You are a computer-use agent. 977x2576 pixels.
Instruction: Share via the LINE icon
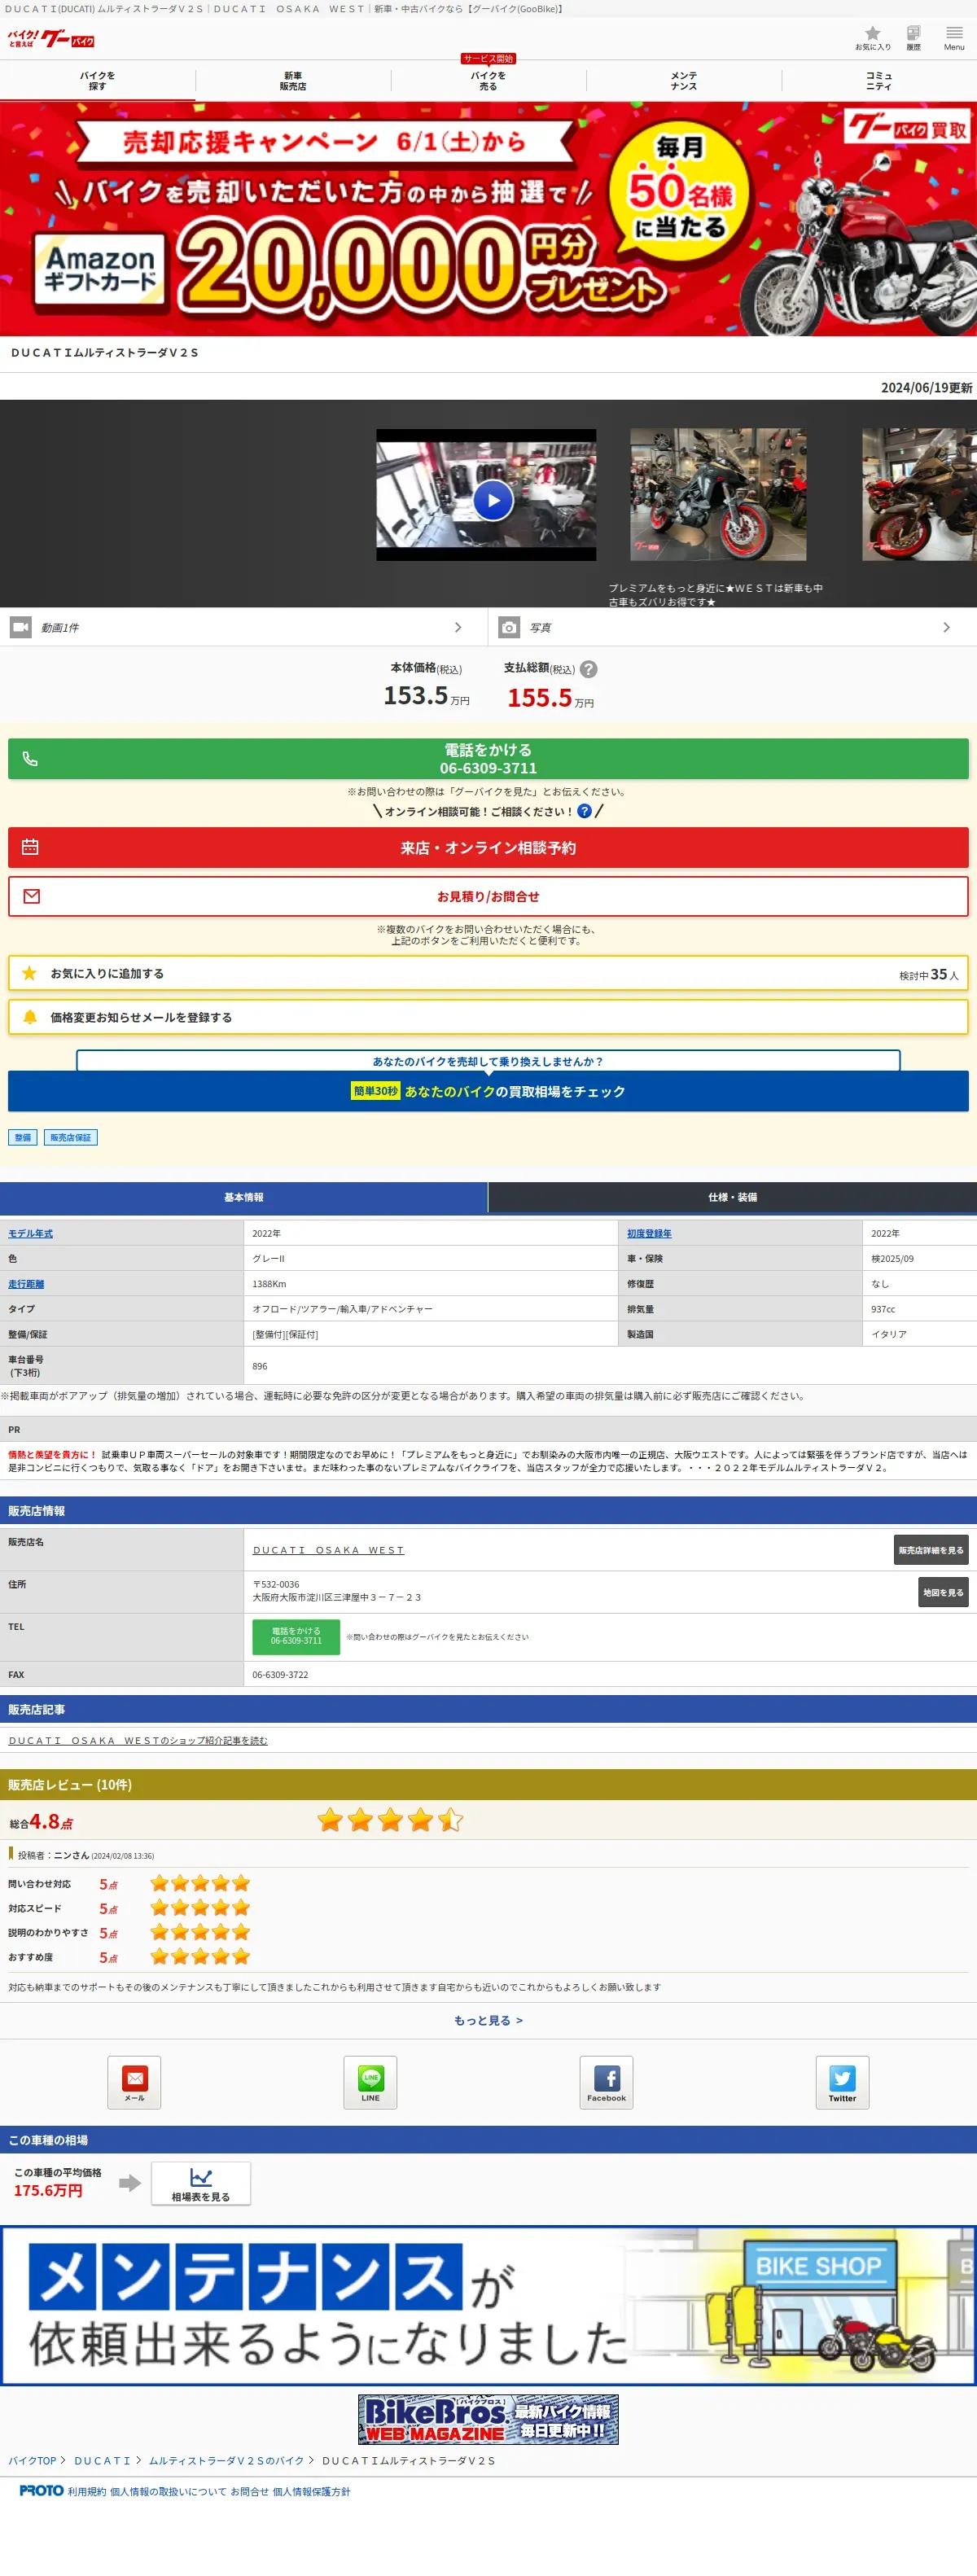[370, 2082]
